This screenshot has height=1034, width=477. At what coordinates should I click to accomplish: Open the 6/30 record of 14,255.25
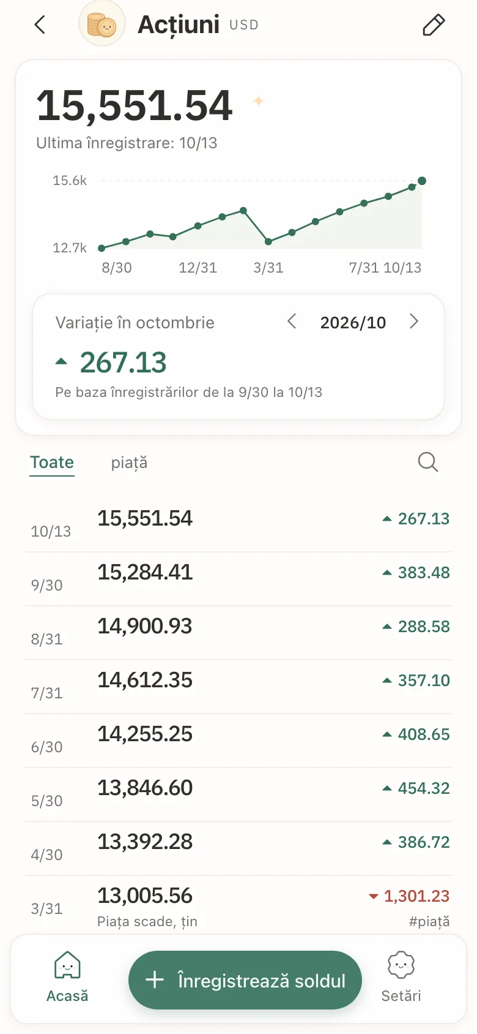239,741
